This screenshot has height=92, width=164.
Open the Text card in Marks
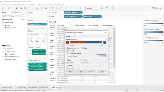point(44,40)
